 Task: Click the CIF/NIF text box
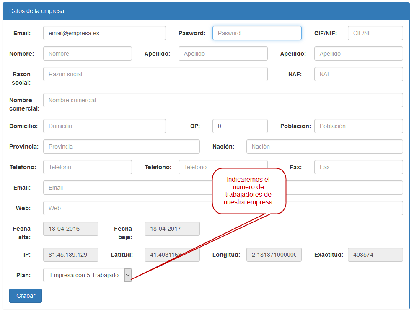(375, 33)
